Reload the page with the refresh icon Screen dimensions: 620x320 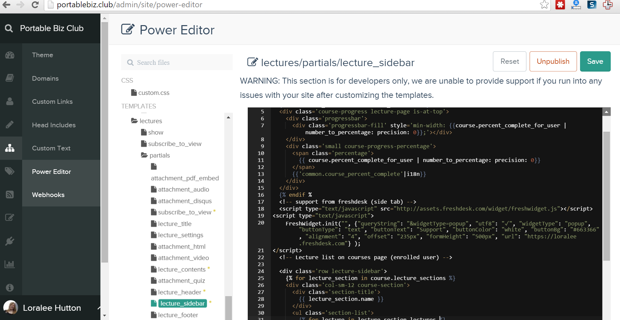tap(35, 5)
